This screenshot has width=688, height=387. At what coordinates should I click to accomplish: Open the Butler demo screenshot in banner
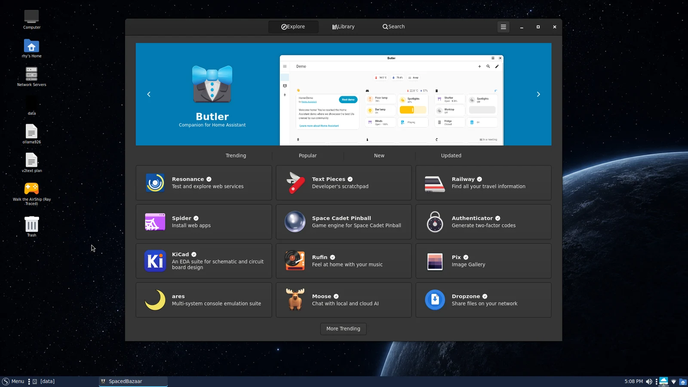pos(391,100)
